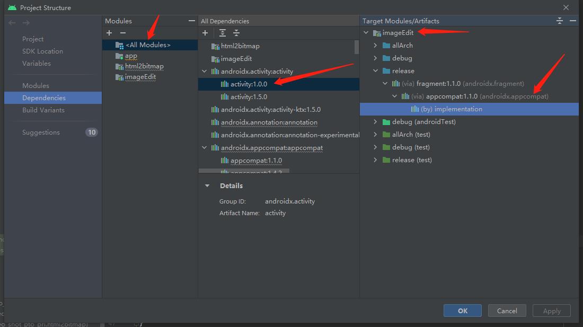The width and height of the screenshot is (583, 327).
Task: Click the All Modules folder icon
Action: 119,46
